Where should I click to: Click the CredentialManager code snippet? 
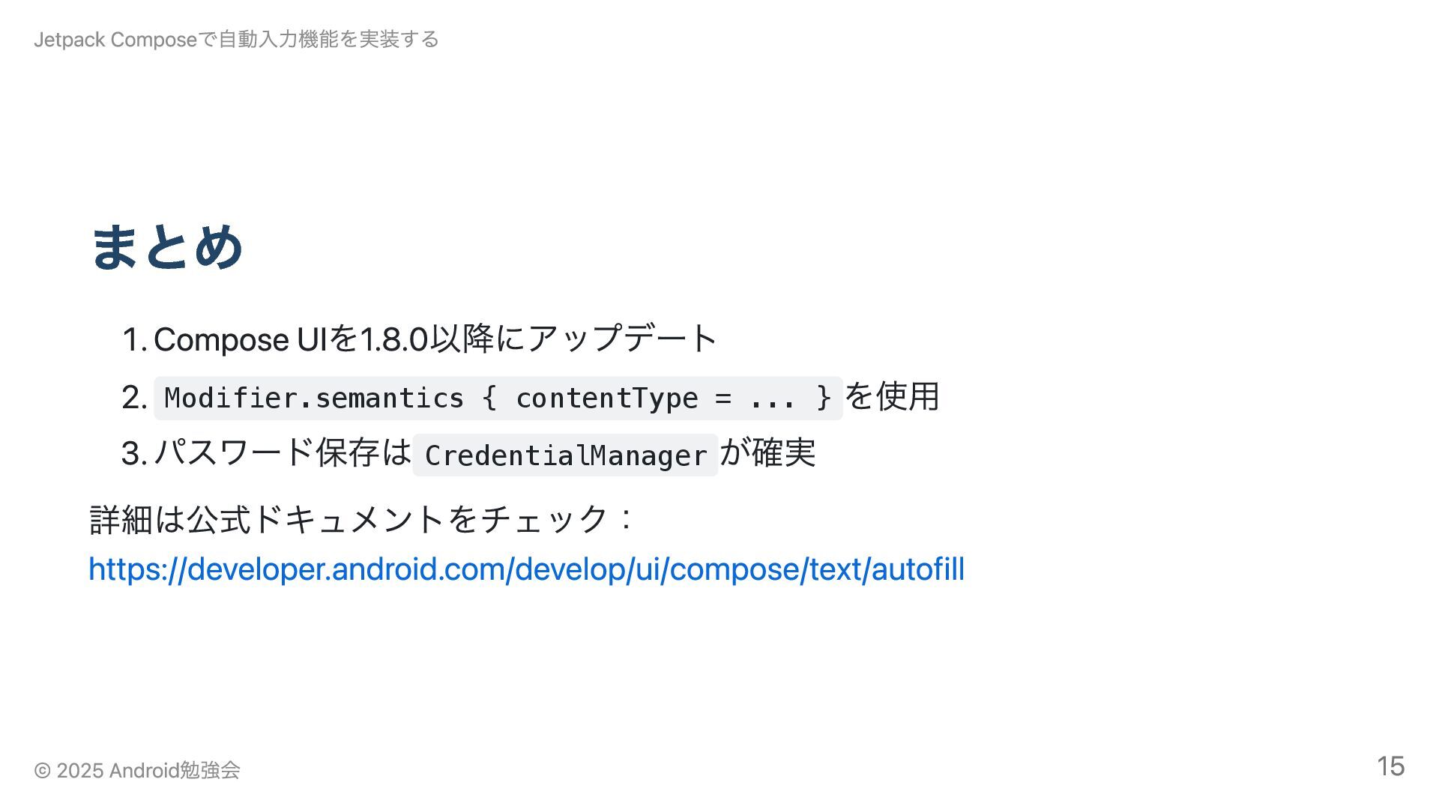coord(566,455)
